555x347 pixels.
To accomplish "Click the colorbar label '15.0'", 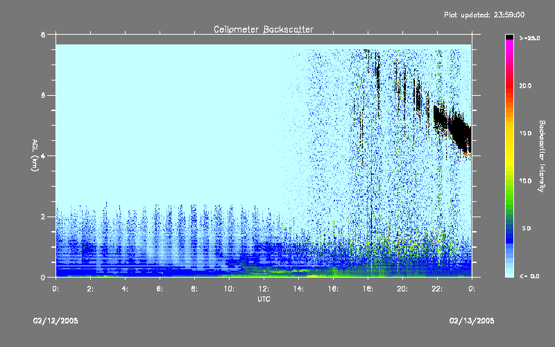I will 525,133.
